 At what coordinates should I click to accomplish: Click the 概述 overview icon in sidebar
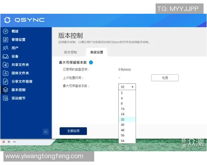[x=6, y=31]
